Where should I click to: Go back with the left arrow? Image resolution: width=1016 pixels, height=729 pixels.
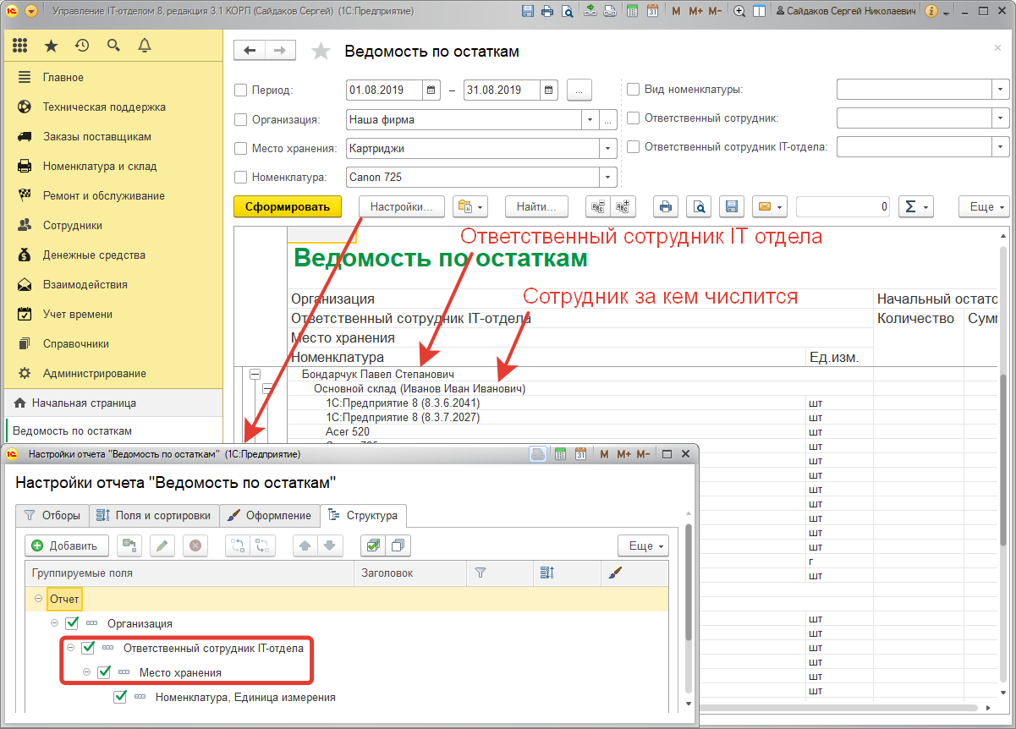pyautogui.click(x=250, y=51)
